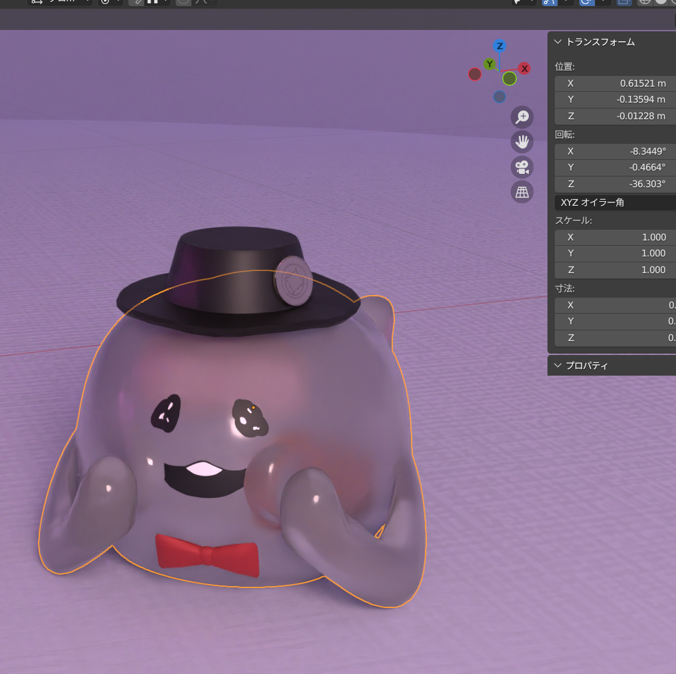Viewport: 676px width, 674px height.
Task: Click the 回転 Z field showing -36.303°
Action: pyautogui.click(x=615, y=184)
